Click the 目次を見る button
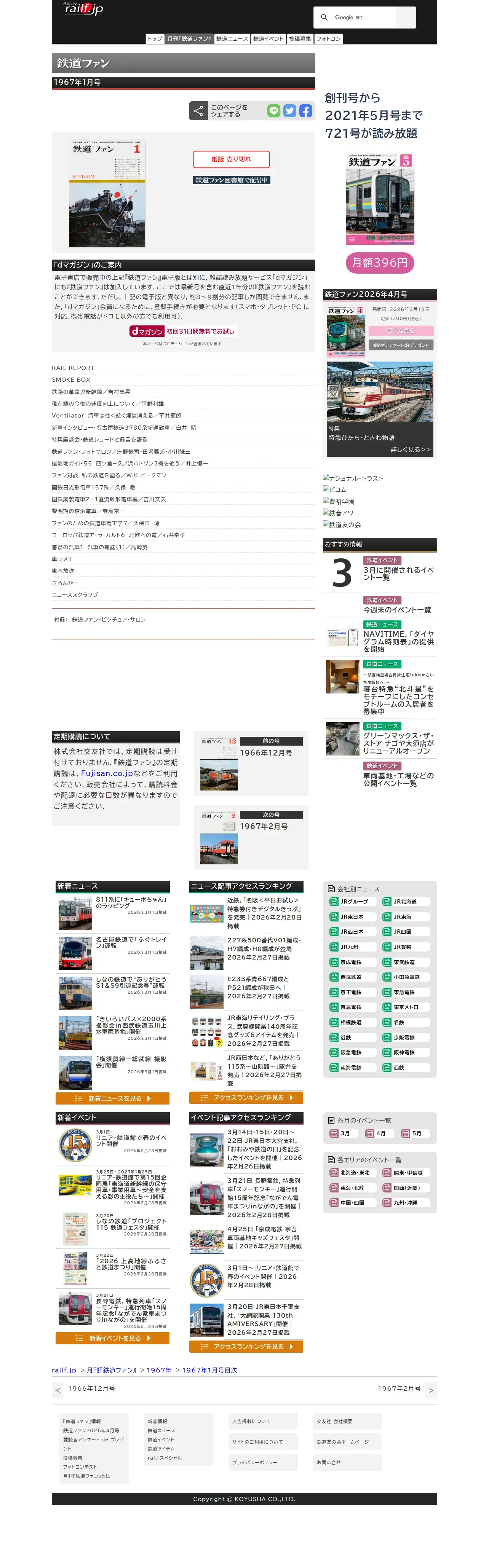This screenshot has height=1543, width=489. [x=401, y=331]
